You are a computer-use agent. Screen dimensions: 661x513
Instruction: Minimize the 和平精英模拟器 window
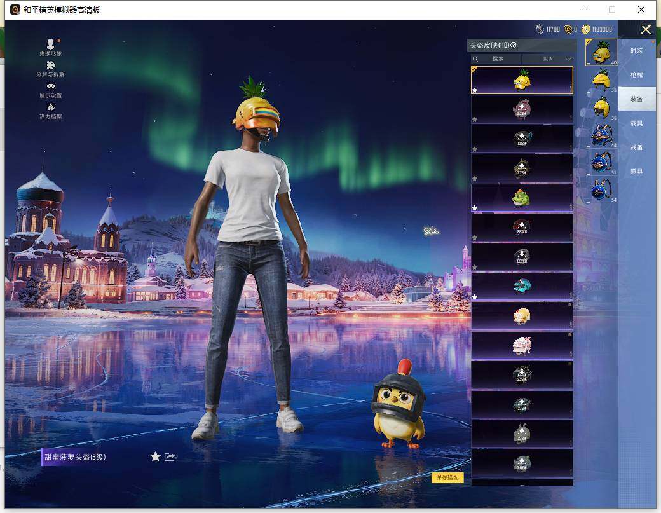[x=583, y=10]
